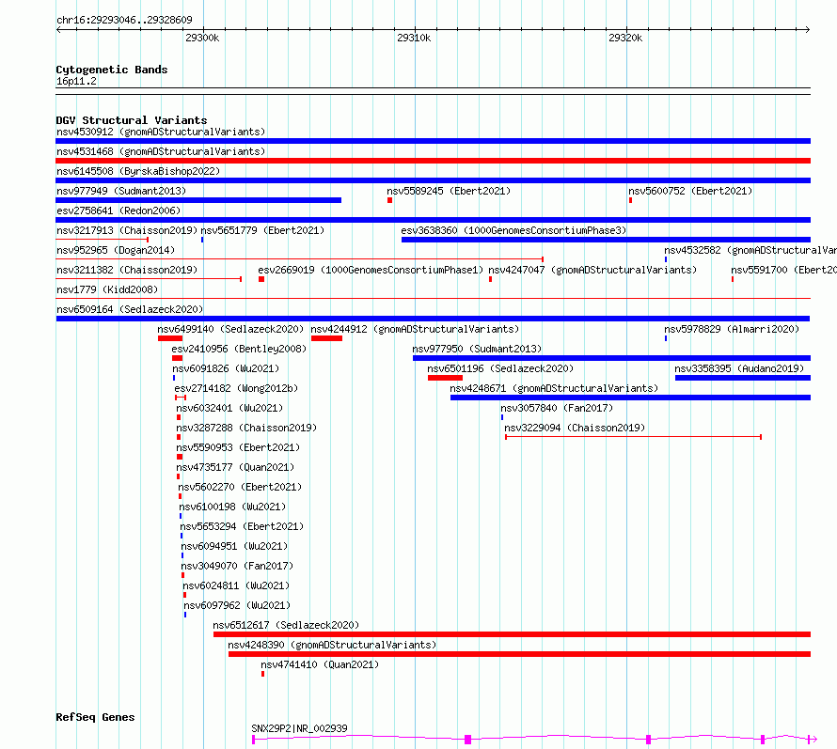Open nsv1779 (Kidd2008) label
The height and width of the screenshot is (749, 837).
click(x=107, y=289)
